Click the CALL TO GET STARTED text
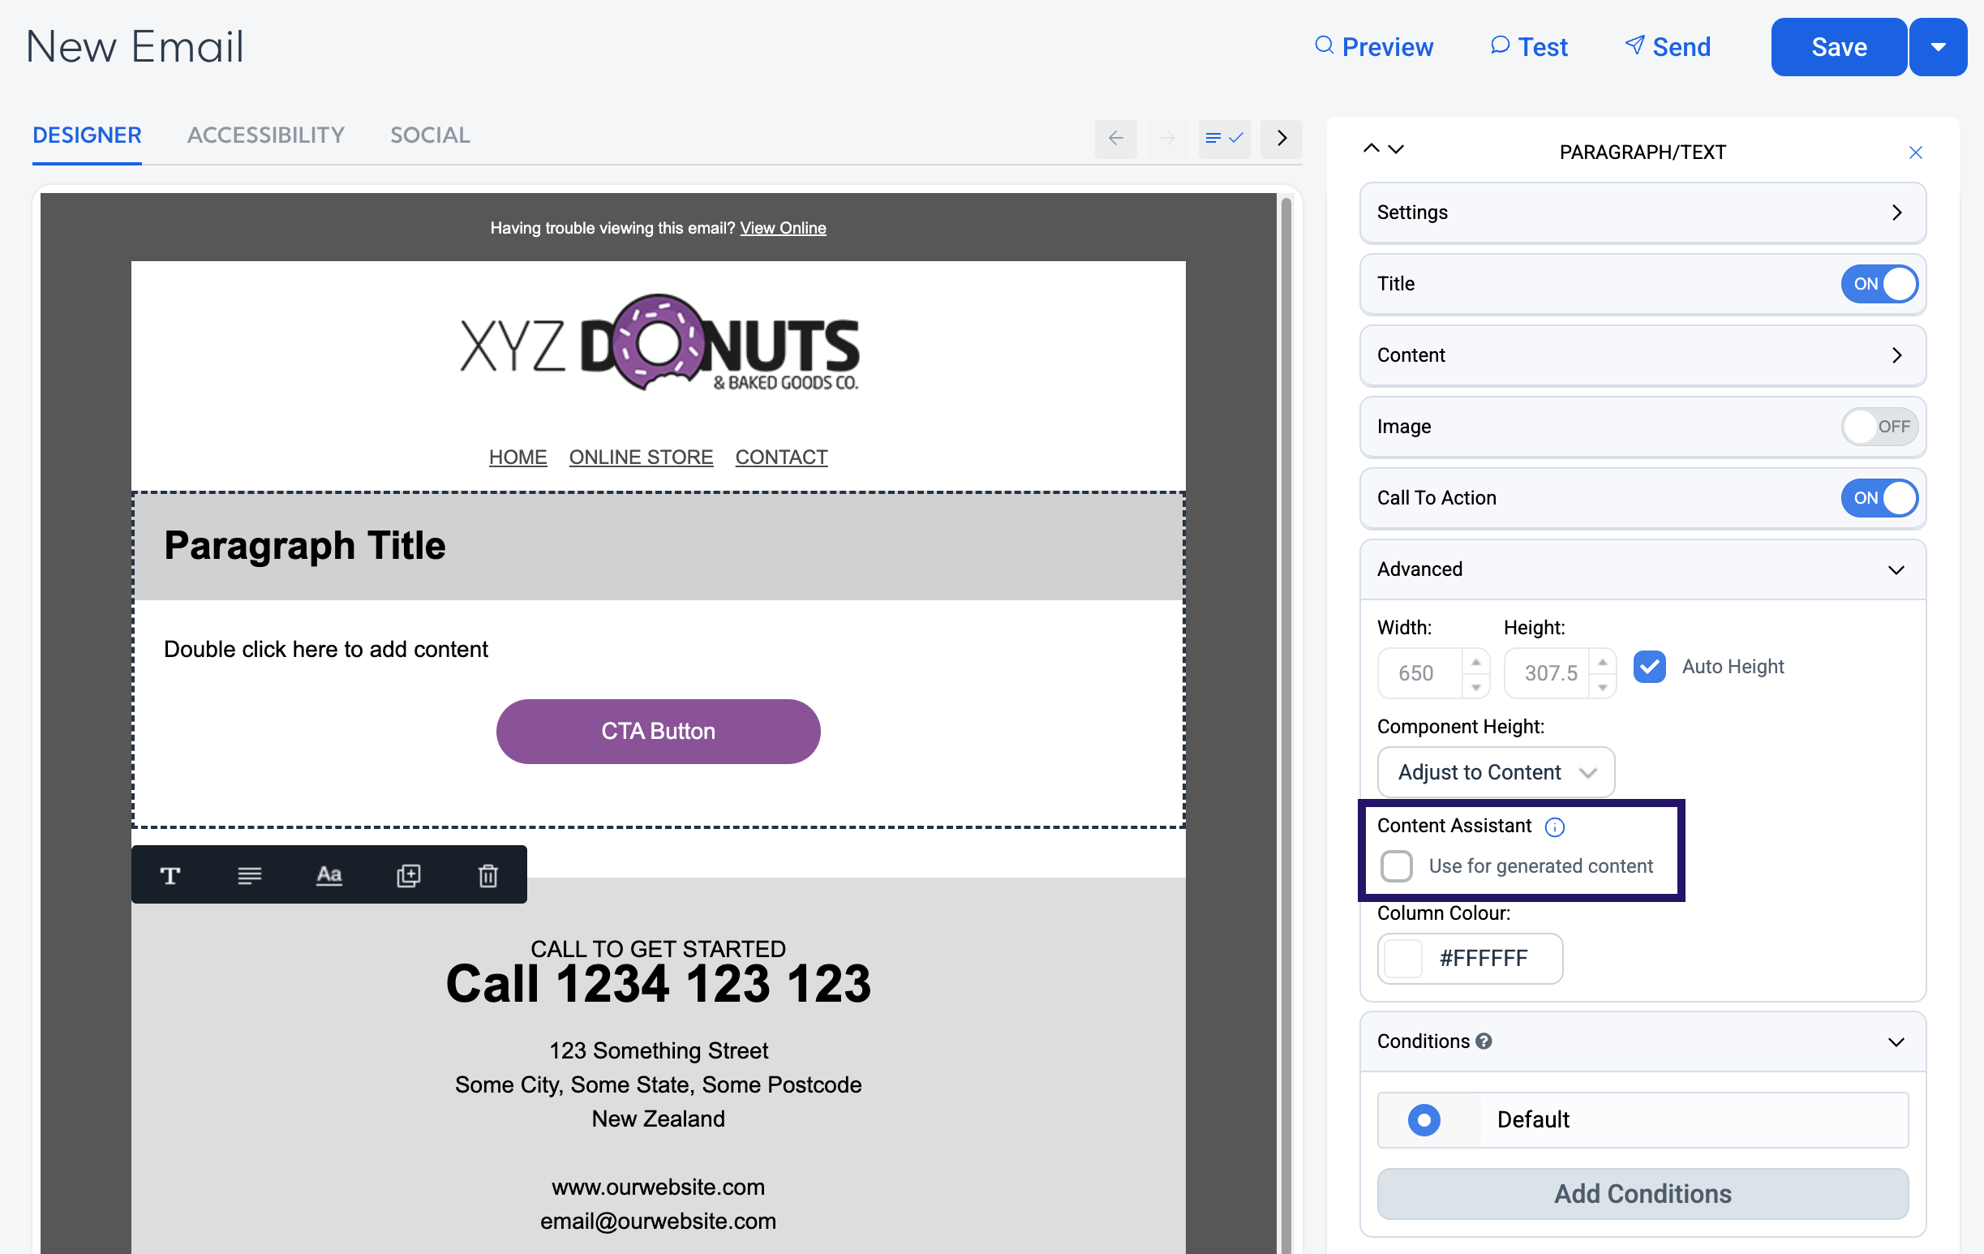1984x1254 pixels. point(658,949)
